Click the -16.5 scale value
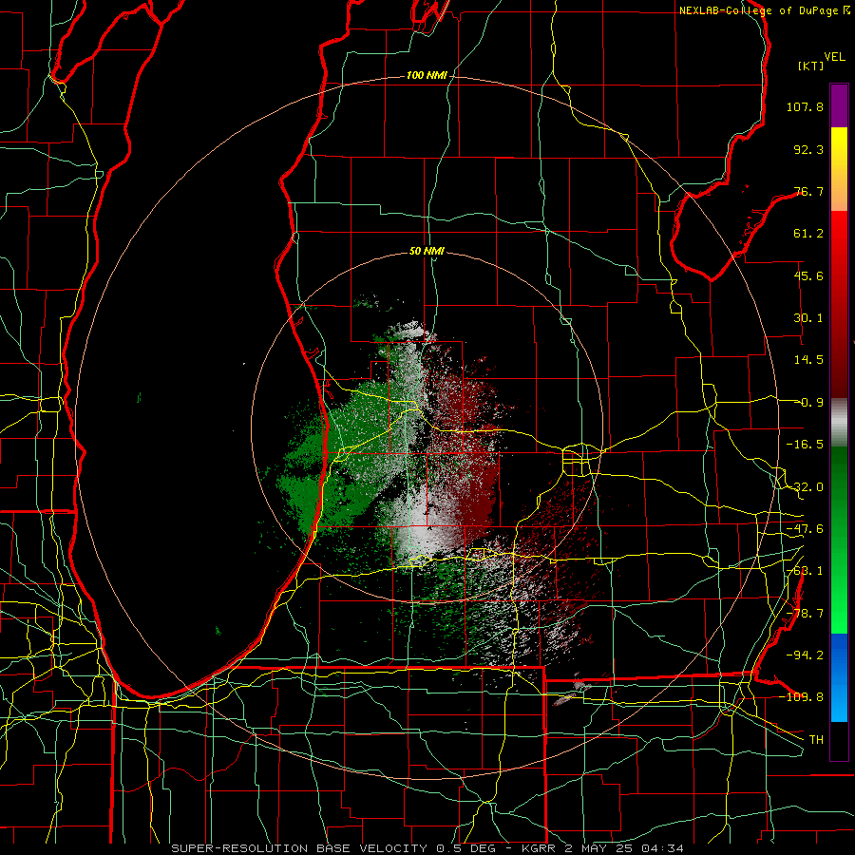 (x=805, y=445)
